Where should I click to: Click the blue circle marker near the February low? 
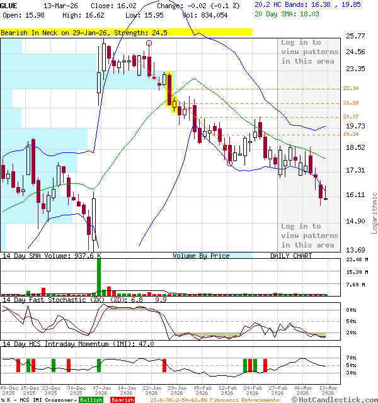230,164
